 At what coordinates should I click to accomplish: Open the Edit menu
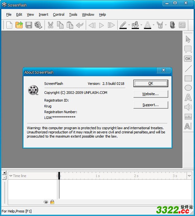19,14
